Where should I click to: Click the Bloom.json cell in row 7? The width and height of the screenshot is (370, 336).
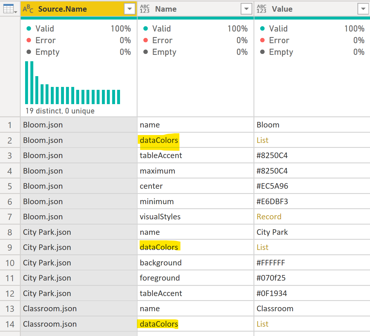(x=79, y=217)
